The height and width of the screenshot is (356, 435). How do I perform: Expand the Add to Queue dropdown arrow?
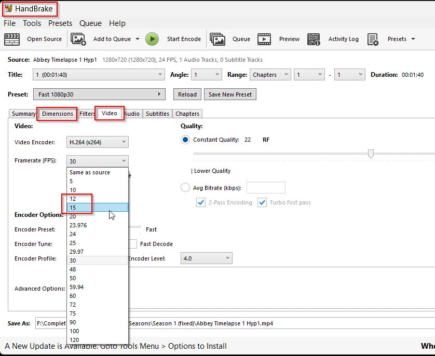pos(138,39)
